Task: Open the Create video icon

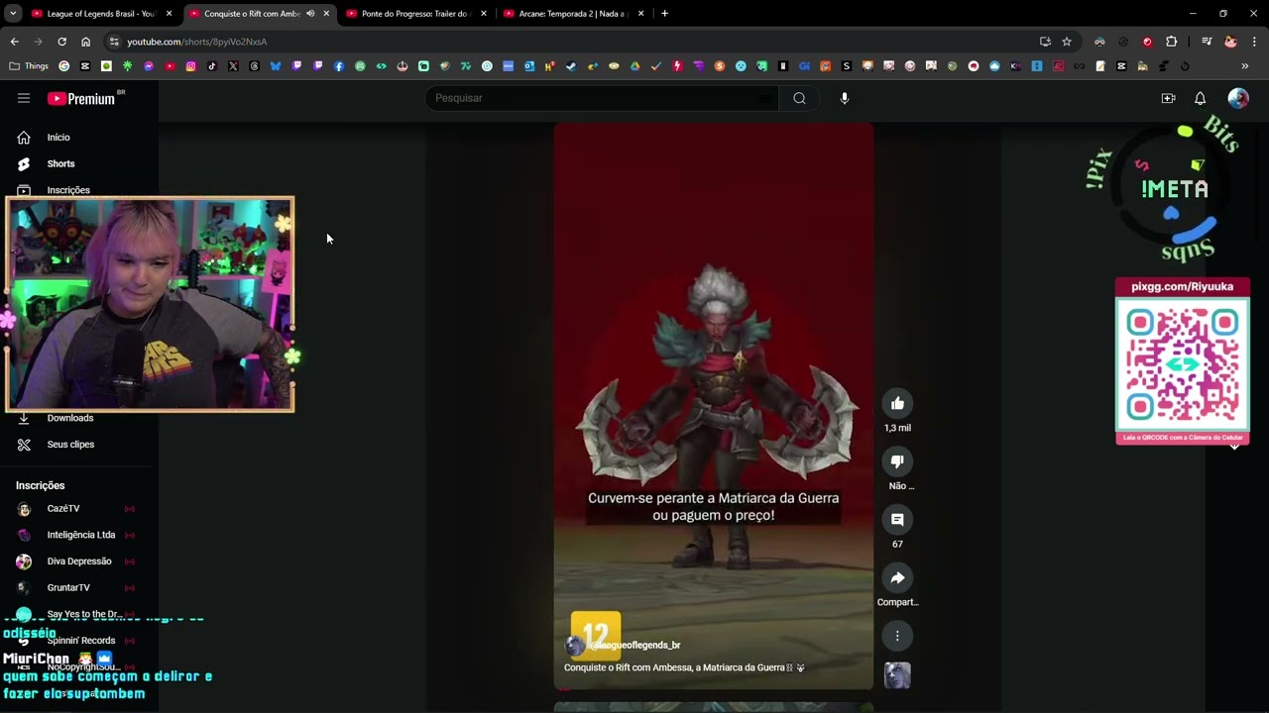Action: pos(1168,98)
